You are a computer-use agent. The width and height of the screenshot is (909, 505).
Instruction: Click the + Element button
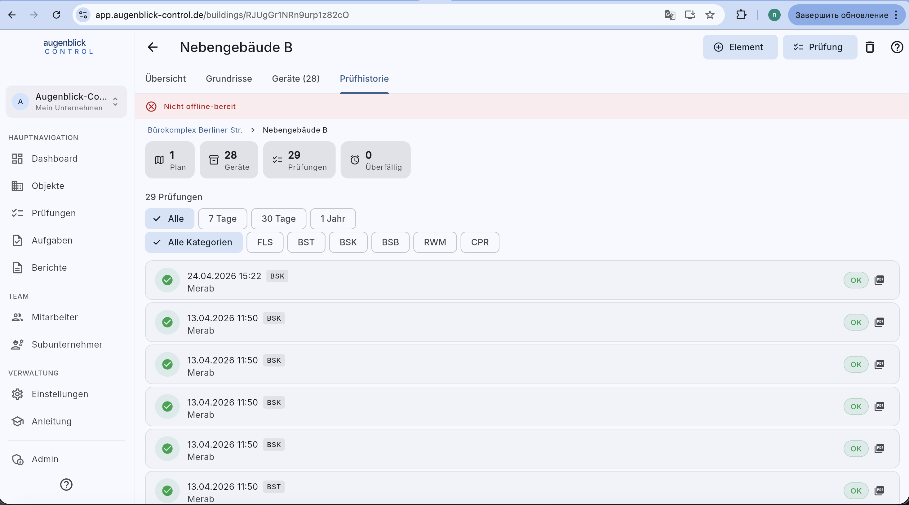740,47
